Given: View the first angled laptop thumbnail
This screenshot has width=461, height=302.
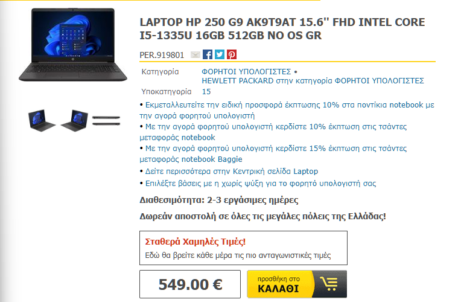Looking at the screenshot, I should (x=42, y=120).
